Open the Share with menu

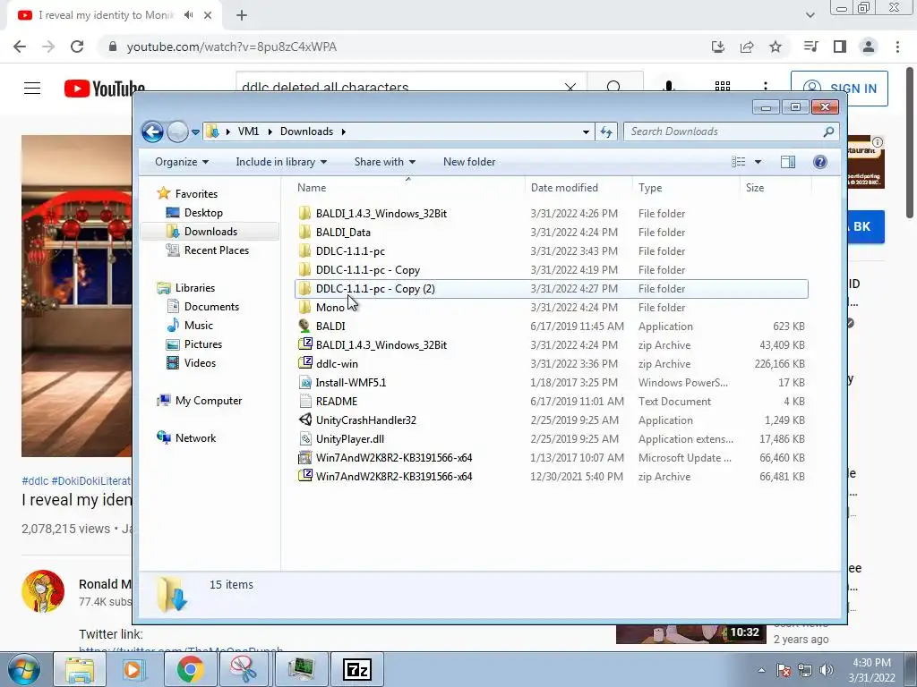point(385,162)
